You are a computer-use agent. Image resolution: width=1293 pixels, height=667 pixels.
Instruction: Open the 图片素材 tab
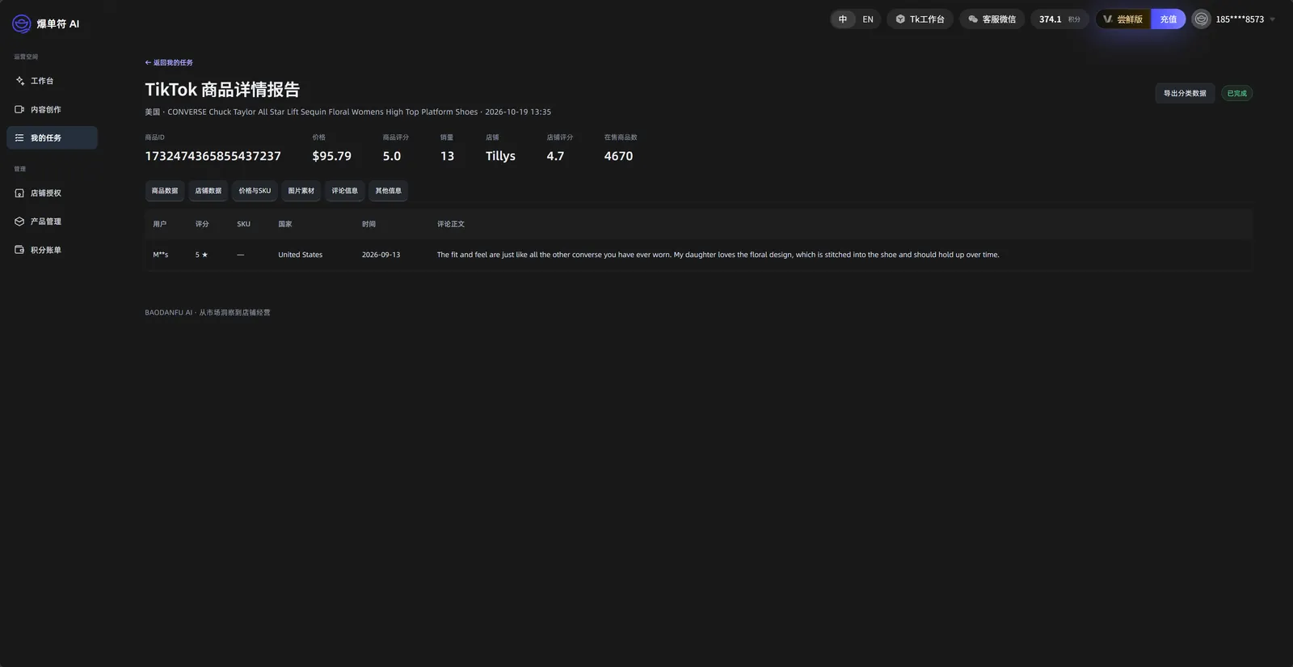301,191
